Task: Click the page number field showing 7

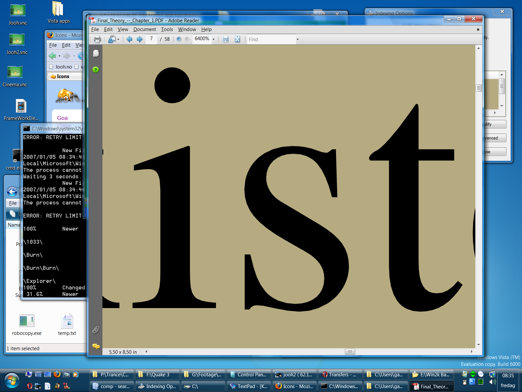Action: pos(151,39)
